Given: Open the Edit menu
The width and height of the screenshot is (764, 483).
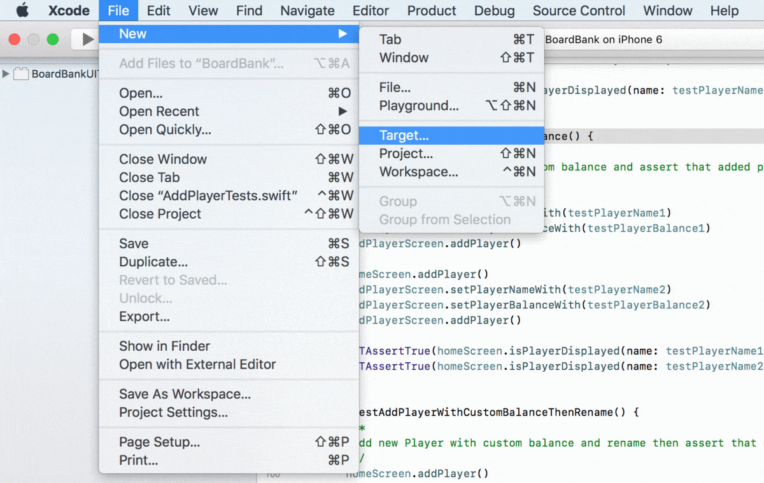Looking at the screenshot, I should click(159, 10).
